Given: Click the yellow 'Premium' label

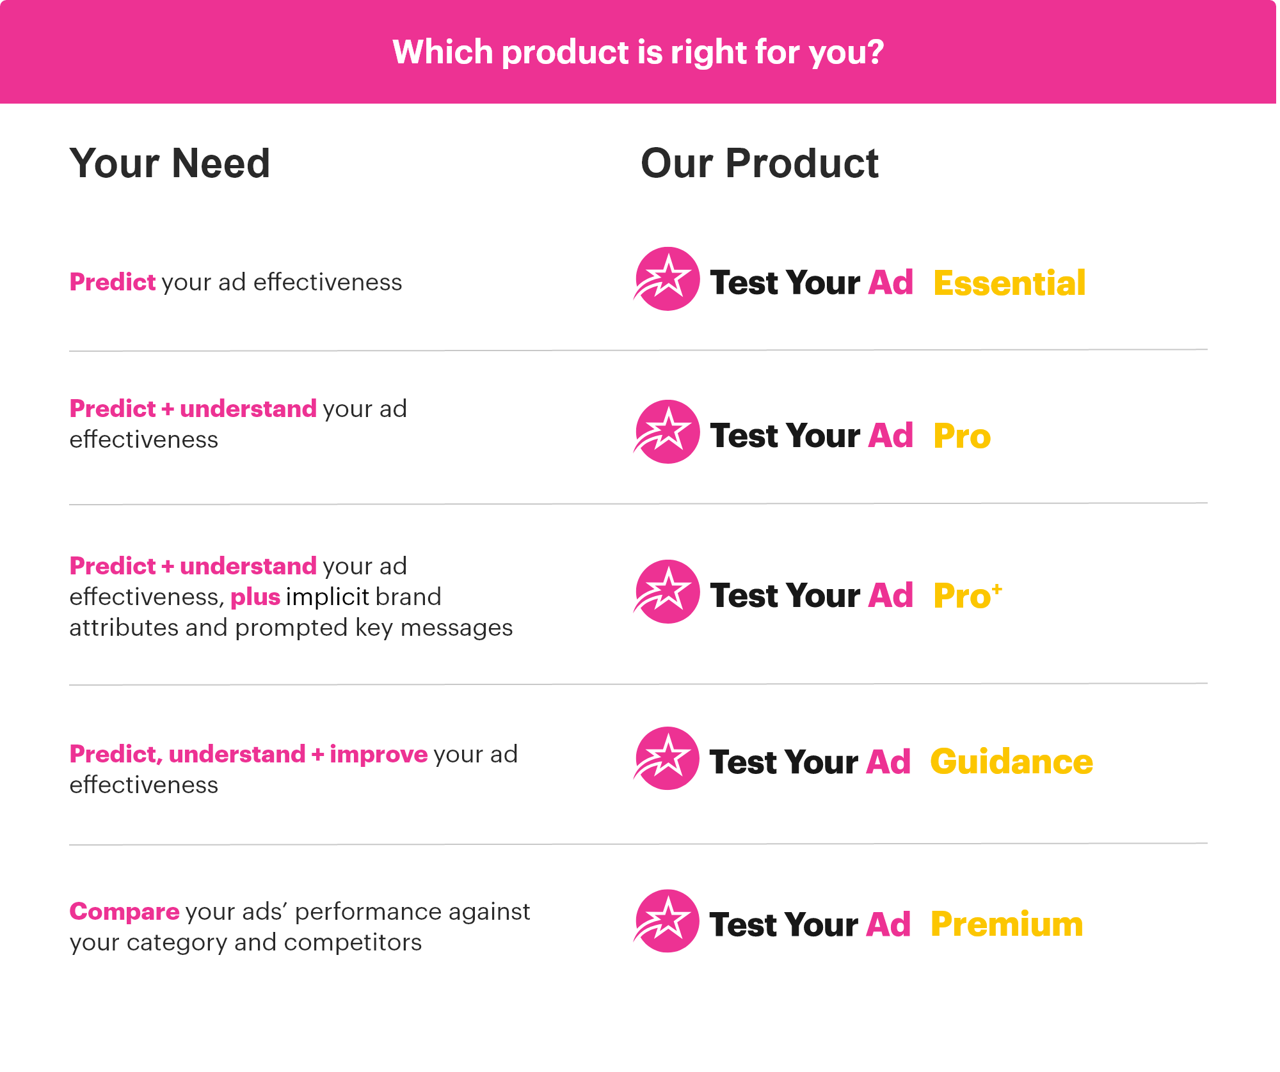Looking at the screenshot, I should point(1006,925).
